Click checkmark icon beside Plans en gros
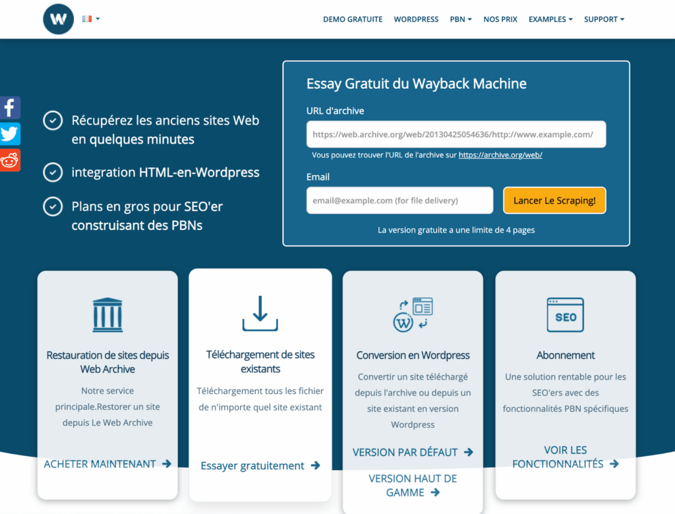675x514 pixels. pyautogui.click(x=53, y=207)
